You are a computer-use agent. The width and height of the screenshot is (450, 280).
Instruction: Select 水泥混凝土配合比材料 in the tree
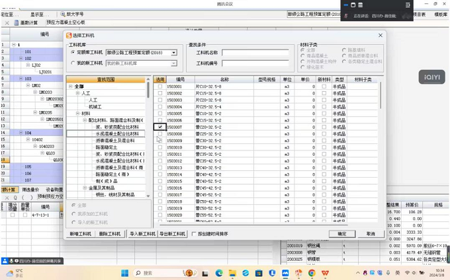coord(117,133)
